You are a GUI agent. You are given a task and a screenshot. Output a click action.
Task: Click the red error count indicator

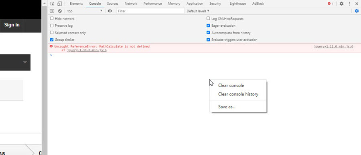click(331, 4)
